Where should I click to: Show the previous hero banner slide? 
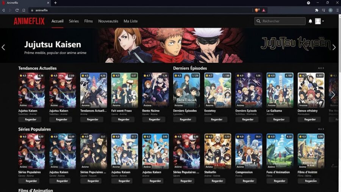click(3, 47)
